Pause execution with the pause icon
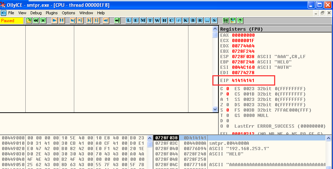333x169 pixels. [x=62, y=21]
